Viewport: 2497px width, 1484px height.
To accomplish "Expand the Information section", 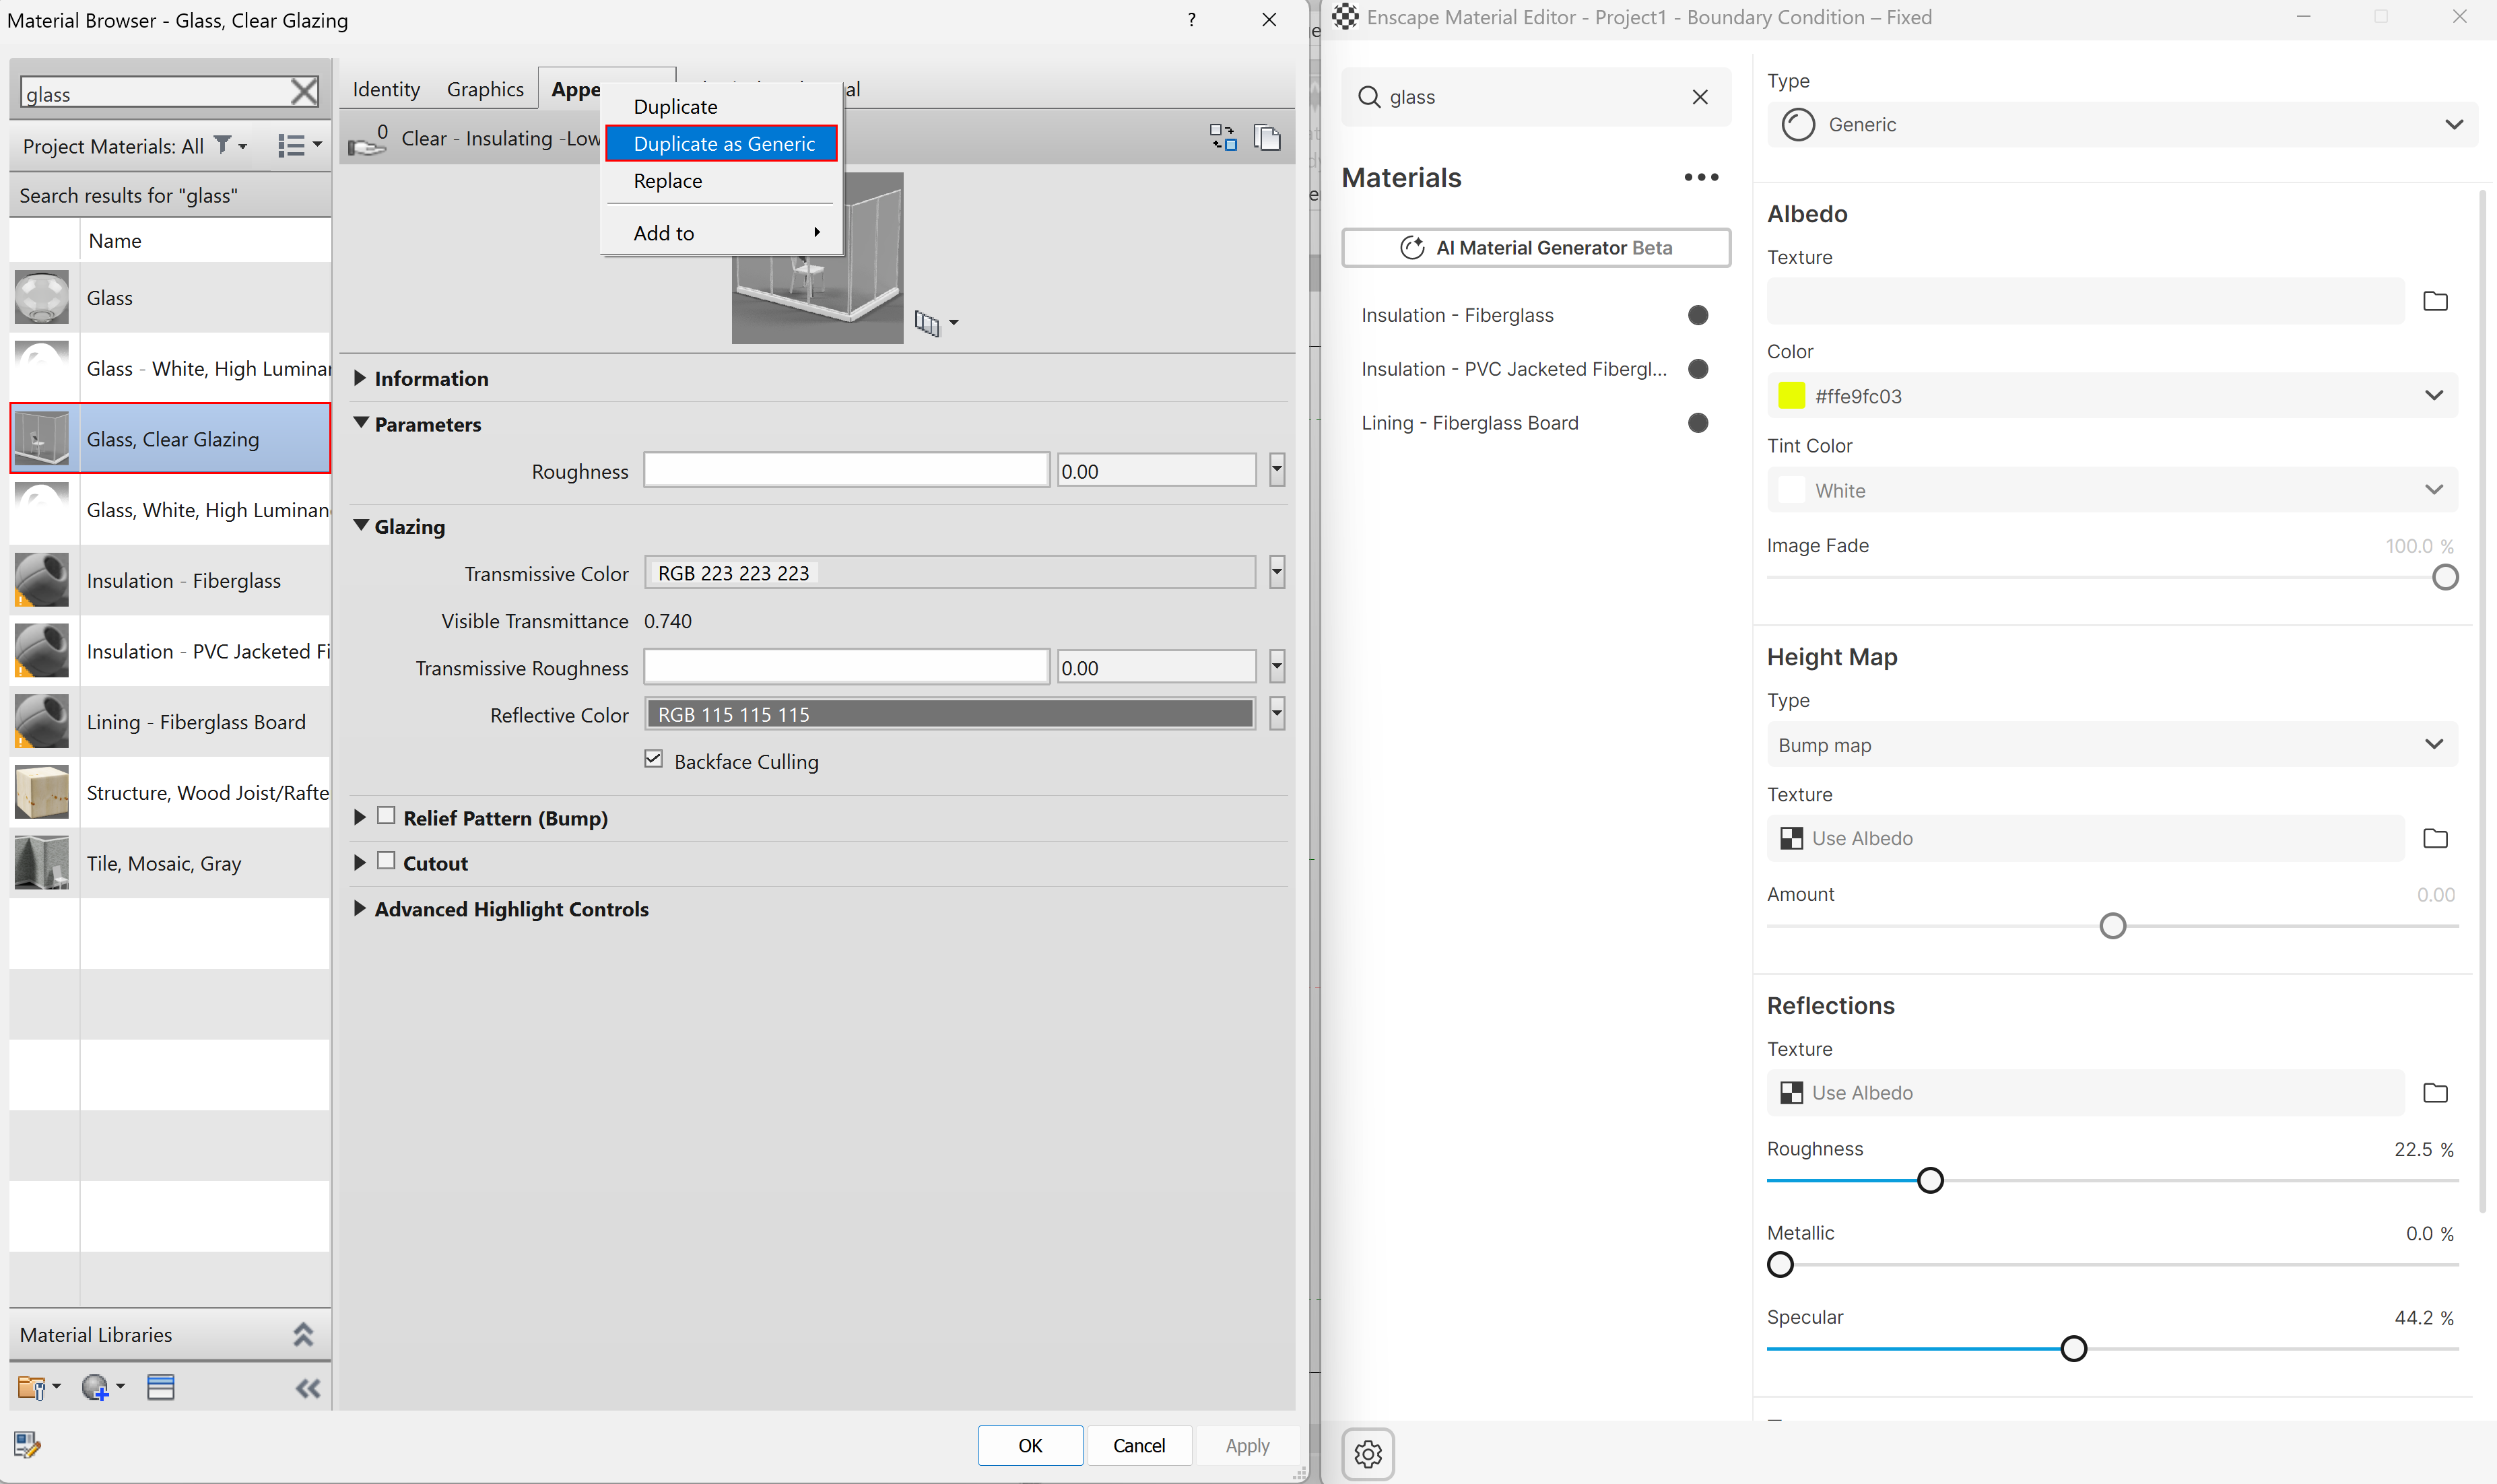I will 360,378.
